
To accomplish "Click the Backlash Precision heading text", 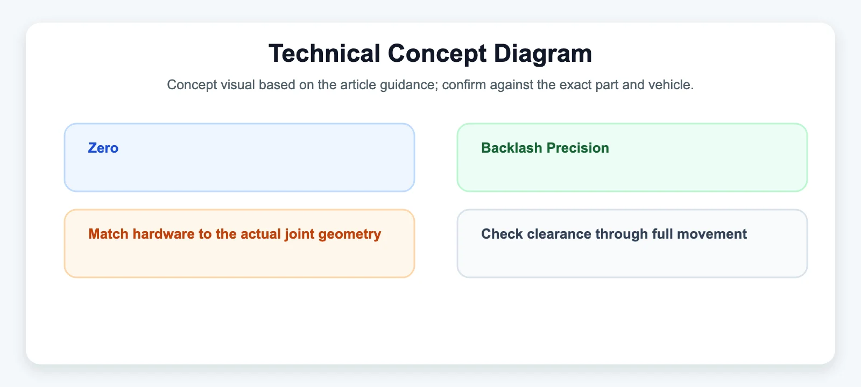I will (545, 148).
